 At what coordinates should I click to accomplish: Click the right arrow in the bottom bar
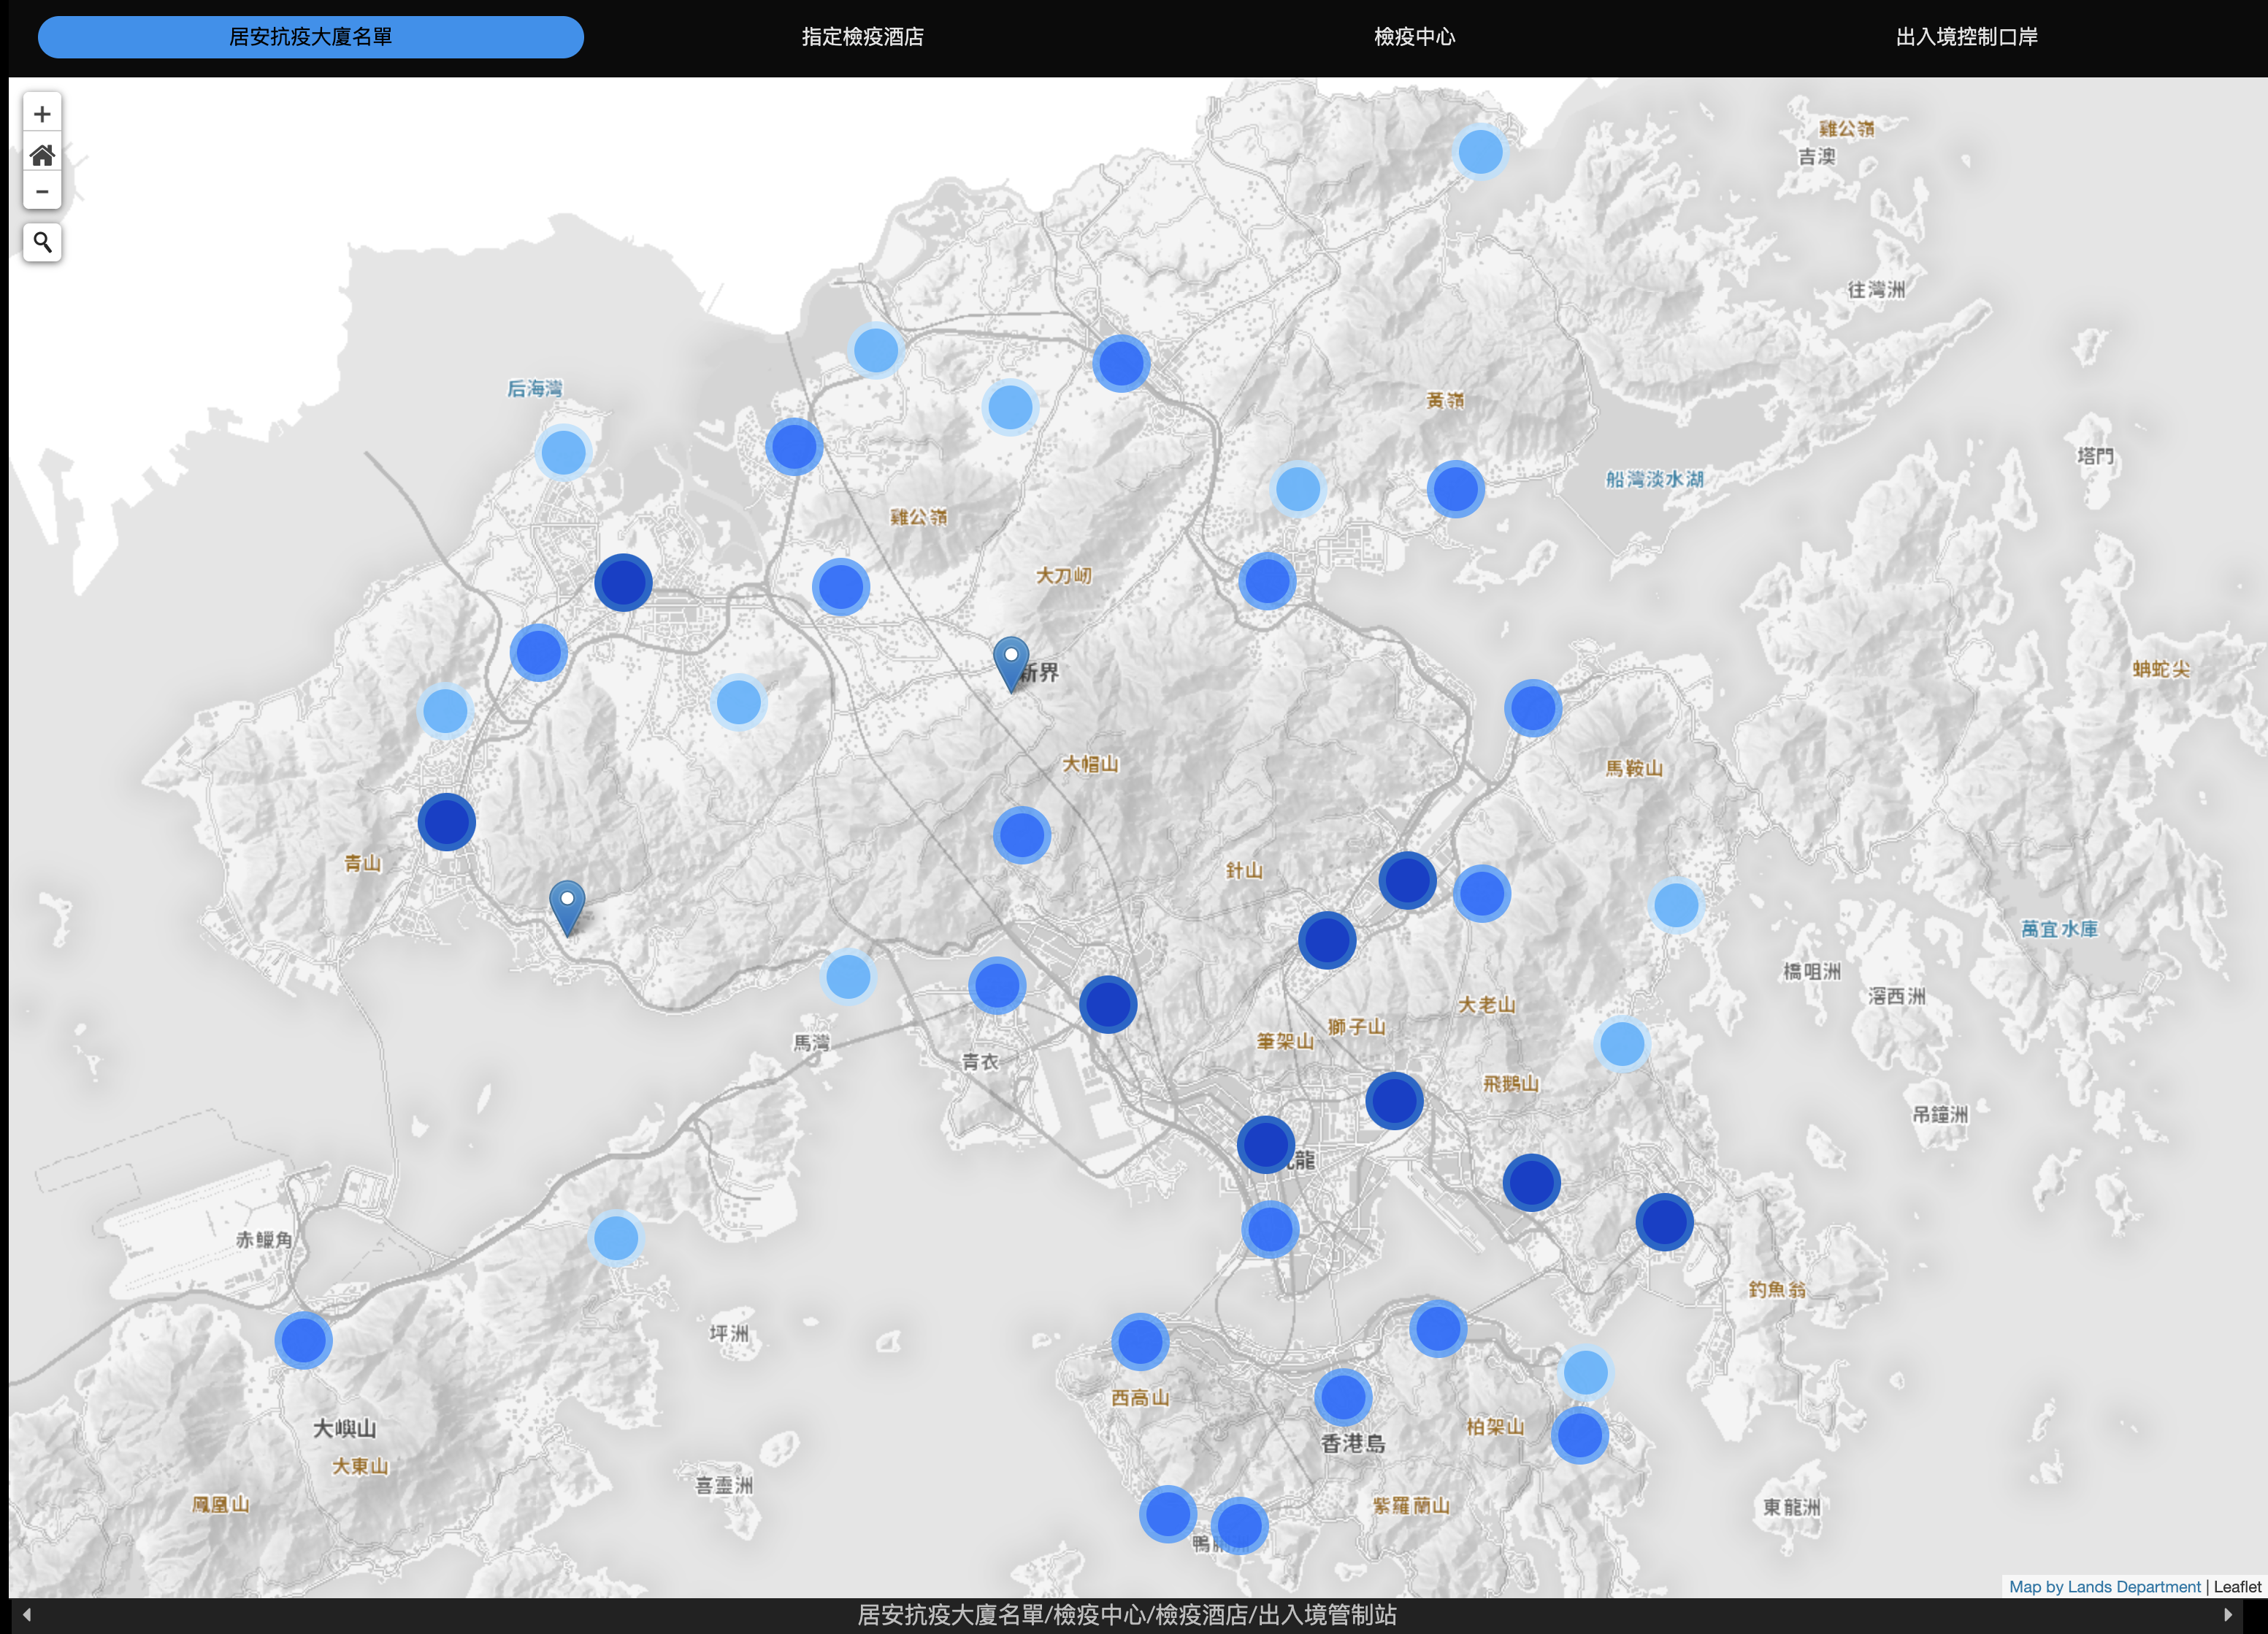point(2227,1614)
